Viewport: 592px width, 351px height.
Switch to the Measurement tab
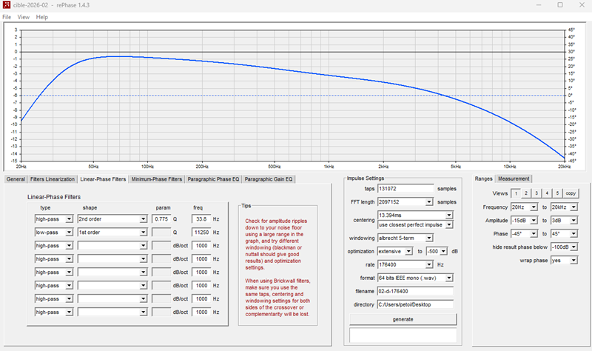(x=514, y=178)
